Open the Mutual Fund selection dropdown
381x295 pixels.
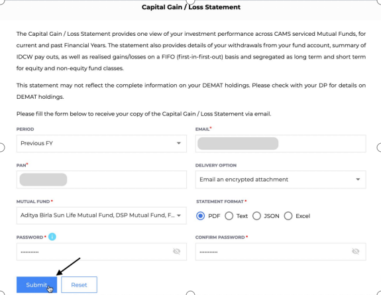coord(101,215)
